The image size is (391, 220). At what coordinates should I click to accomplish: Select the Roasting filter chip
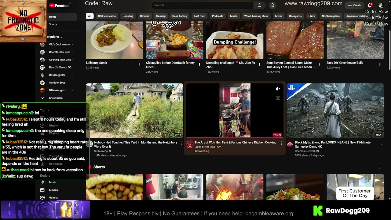click(x=128, y=16)
